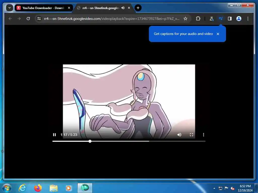Open the media control icon in toolbar
The width and height of the screenshot is (258, 193).
(x=221, y=19)
